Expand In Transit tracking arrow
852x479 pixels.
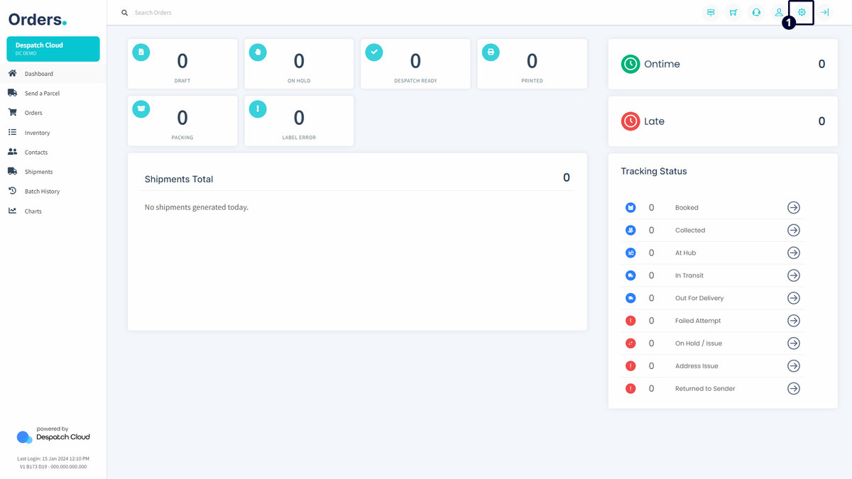pyautogui.click(x=794, y=275)
